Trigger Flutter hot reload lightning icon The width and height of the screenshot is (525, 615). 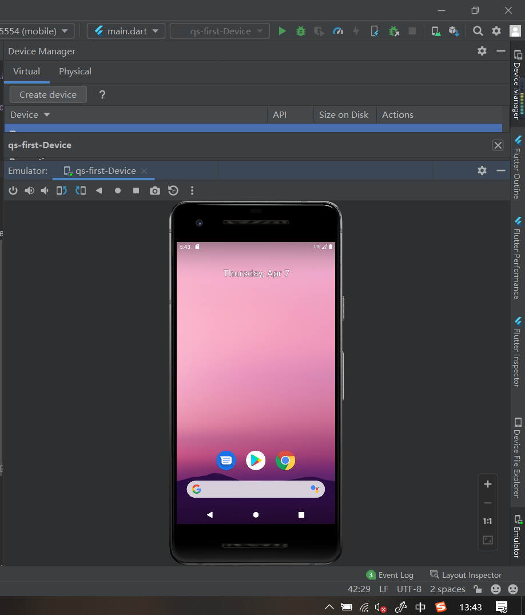[x=356, y=31]
